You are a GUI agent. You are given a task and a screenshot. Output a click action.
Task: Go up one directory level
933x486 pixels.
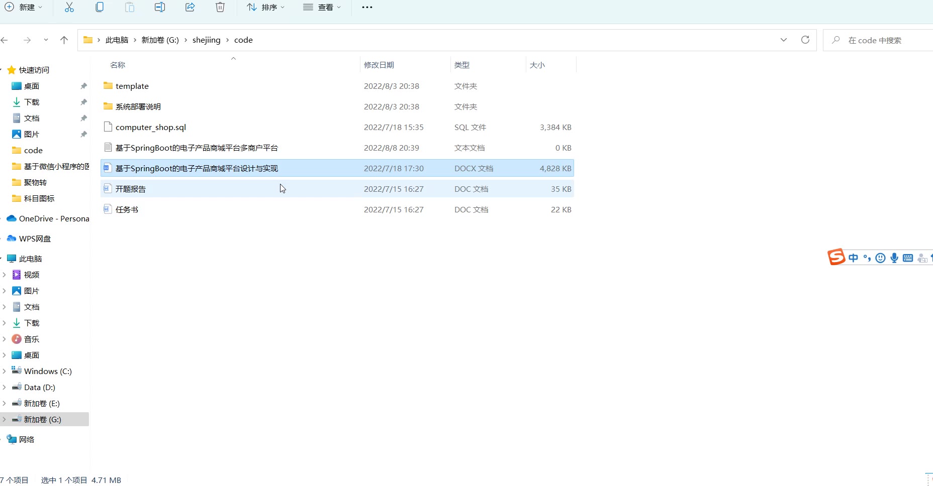point(64,40)
